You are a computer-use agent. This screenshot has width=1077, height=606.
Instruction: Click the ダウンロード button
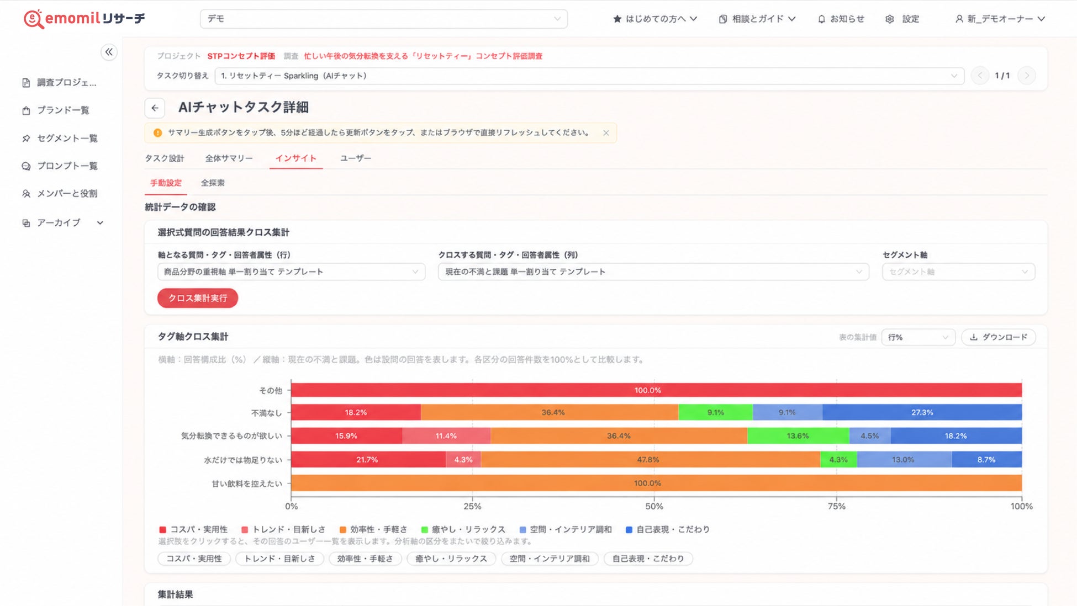pyautogui.click(x=998, y=337)
